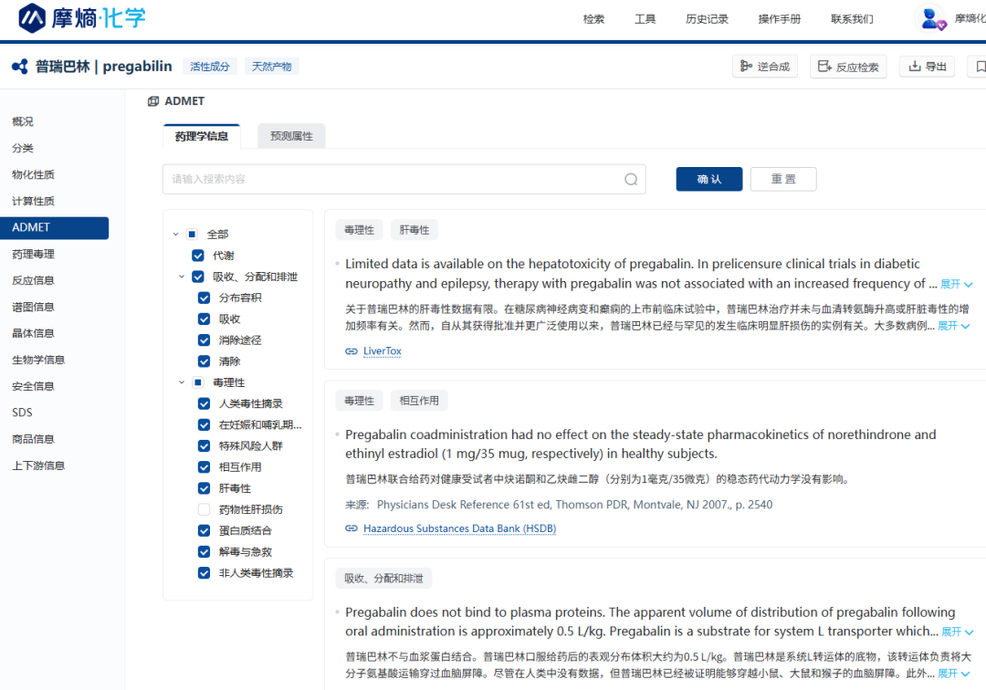
Task: Open 历史记录 in the top menu
Action: [707, 19]
